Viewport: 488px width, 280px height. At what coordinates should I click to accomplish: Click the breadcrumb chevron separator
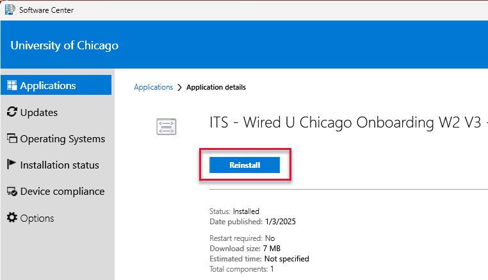[179, 88]
